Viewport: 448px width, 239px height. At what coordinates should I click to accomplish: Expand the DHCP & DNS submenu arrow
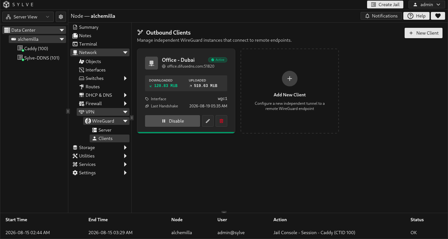point(125,95)
